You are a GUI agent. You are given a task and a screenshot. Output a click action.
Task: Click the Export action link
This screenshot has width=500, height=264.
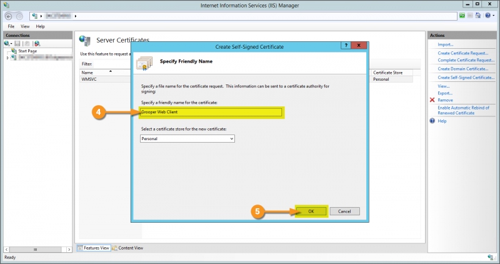(445, 93)
